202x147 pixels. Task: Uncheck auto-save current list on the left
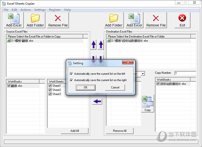71,73
